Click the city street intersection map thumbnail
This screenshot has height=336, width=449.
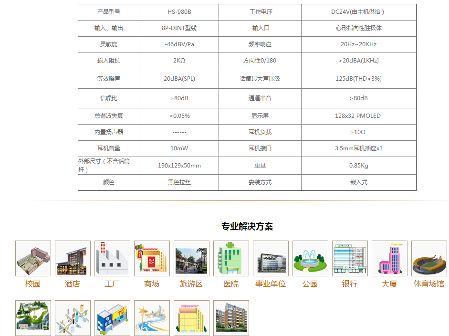[73, 317]
